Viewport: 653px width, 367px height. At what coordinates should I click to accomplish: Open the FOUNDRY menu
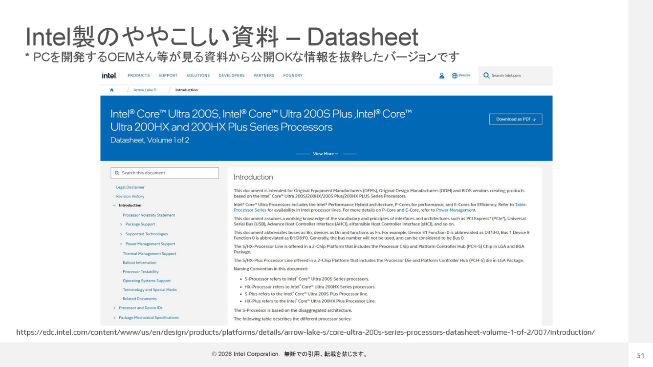(293, 76)
